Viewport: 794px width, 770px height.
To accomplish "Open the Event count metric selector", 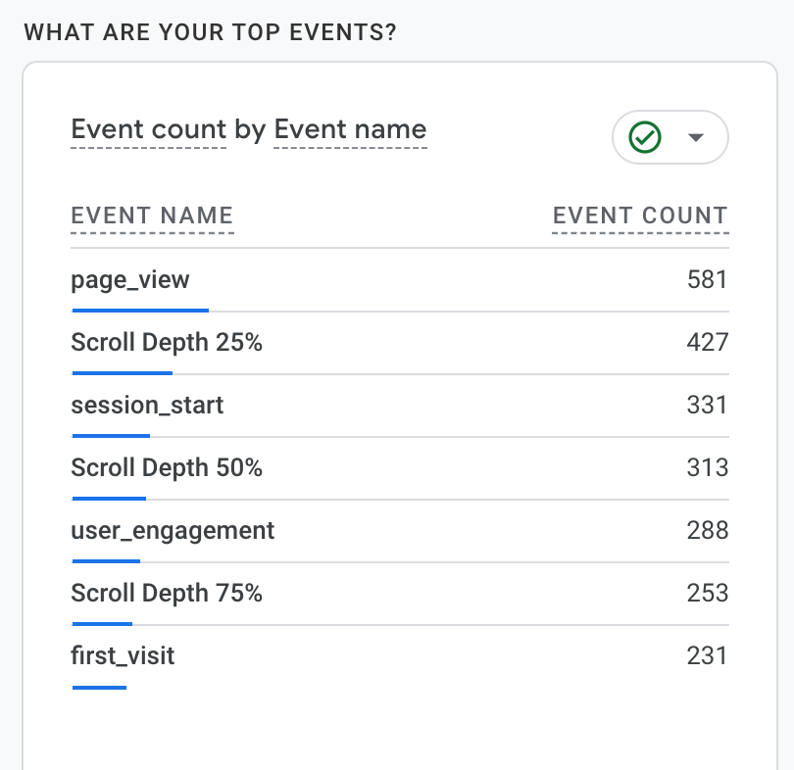I will pyautogui.click(x=149, y=130).
